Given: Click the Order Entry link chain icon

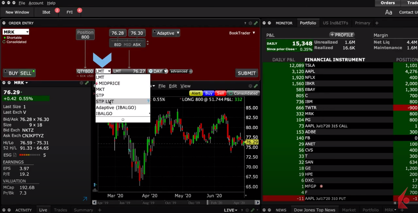Looking at the screenshot, I should click(x=255, y=23).
